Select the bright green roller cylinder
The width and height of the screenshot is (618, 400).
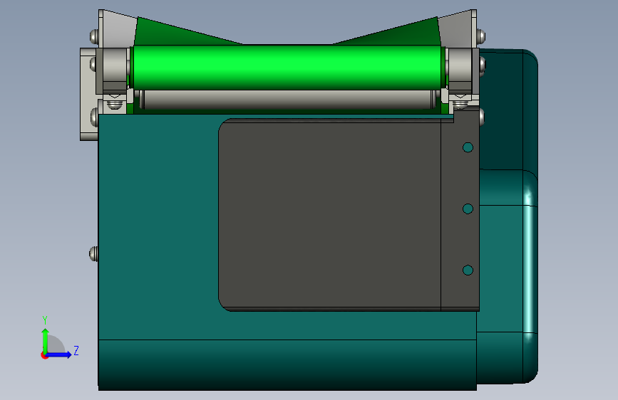(x=287, y=67)
